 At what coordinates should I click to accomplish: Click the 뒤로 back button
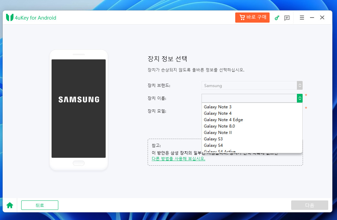tap(40, 205)
